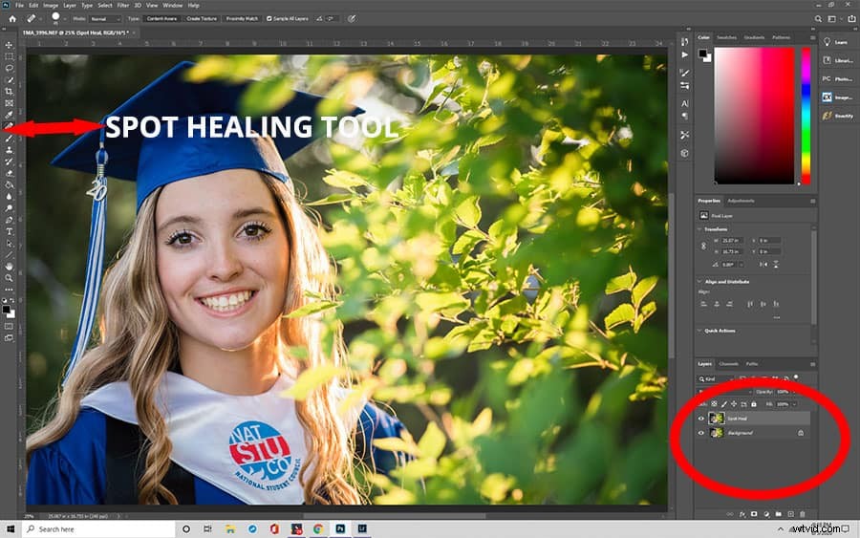Collapse the Quick Actions section

699,331
